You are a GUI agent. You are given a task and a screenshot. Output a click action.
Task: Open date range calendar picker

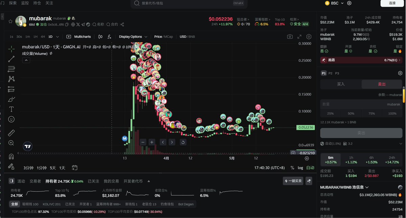point(74,168)
